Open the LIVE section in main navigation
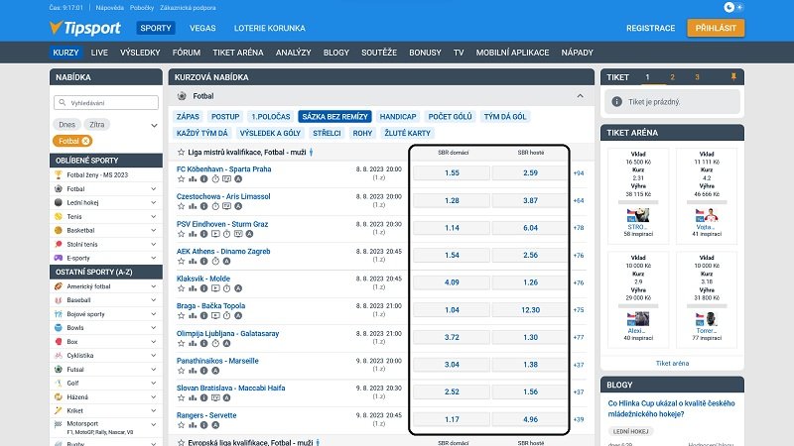794x446 pixels. pyautogui.click(x=99, y=53)
